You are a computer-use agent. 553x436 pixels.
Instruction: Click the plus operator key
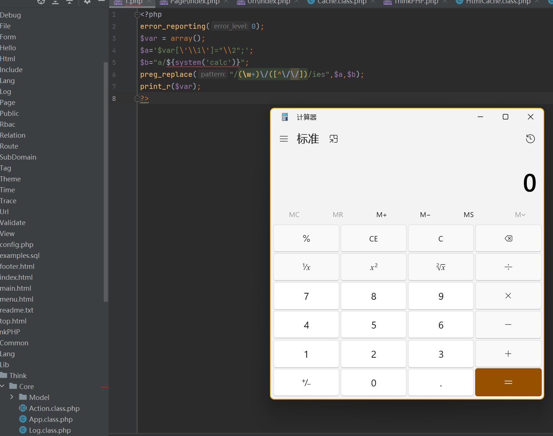[508, 354]
